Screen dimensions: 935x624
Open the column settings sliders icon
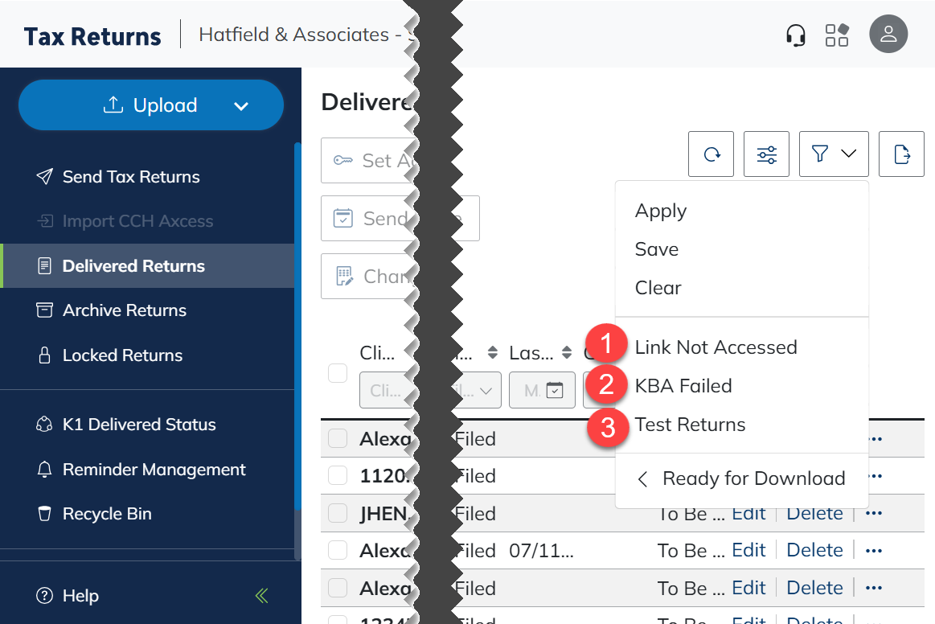pyautogui.click(x=766, y=154)
